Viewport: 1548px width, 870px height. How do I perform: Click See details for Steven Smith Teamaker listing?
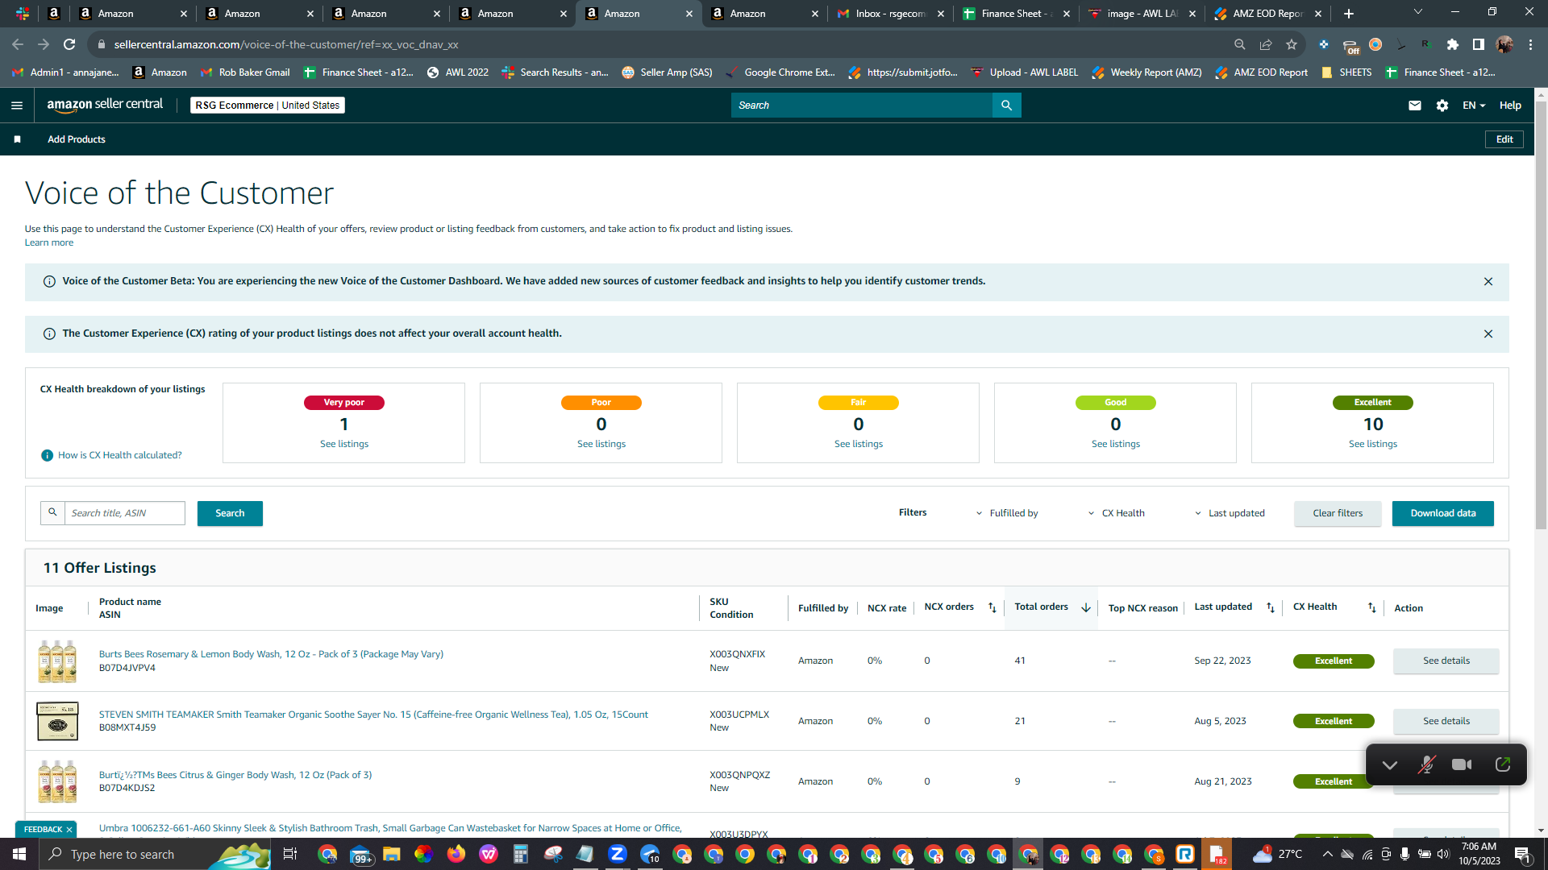tap(1446, 721)
